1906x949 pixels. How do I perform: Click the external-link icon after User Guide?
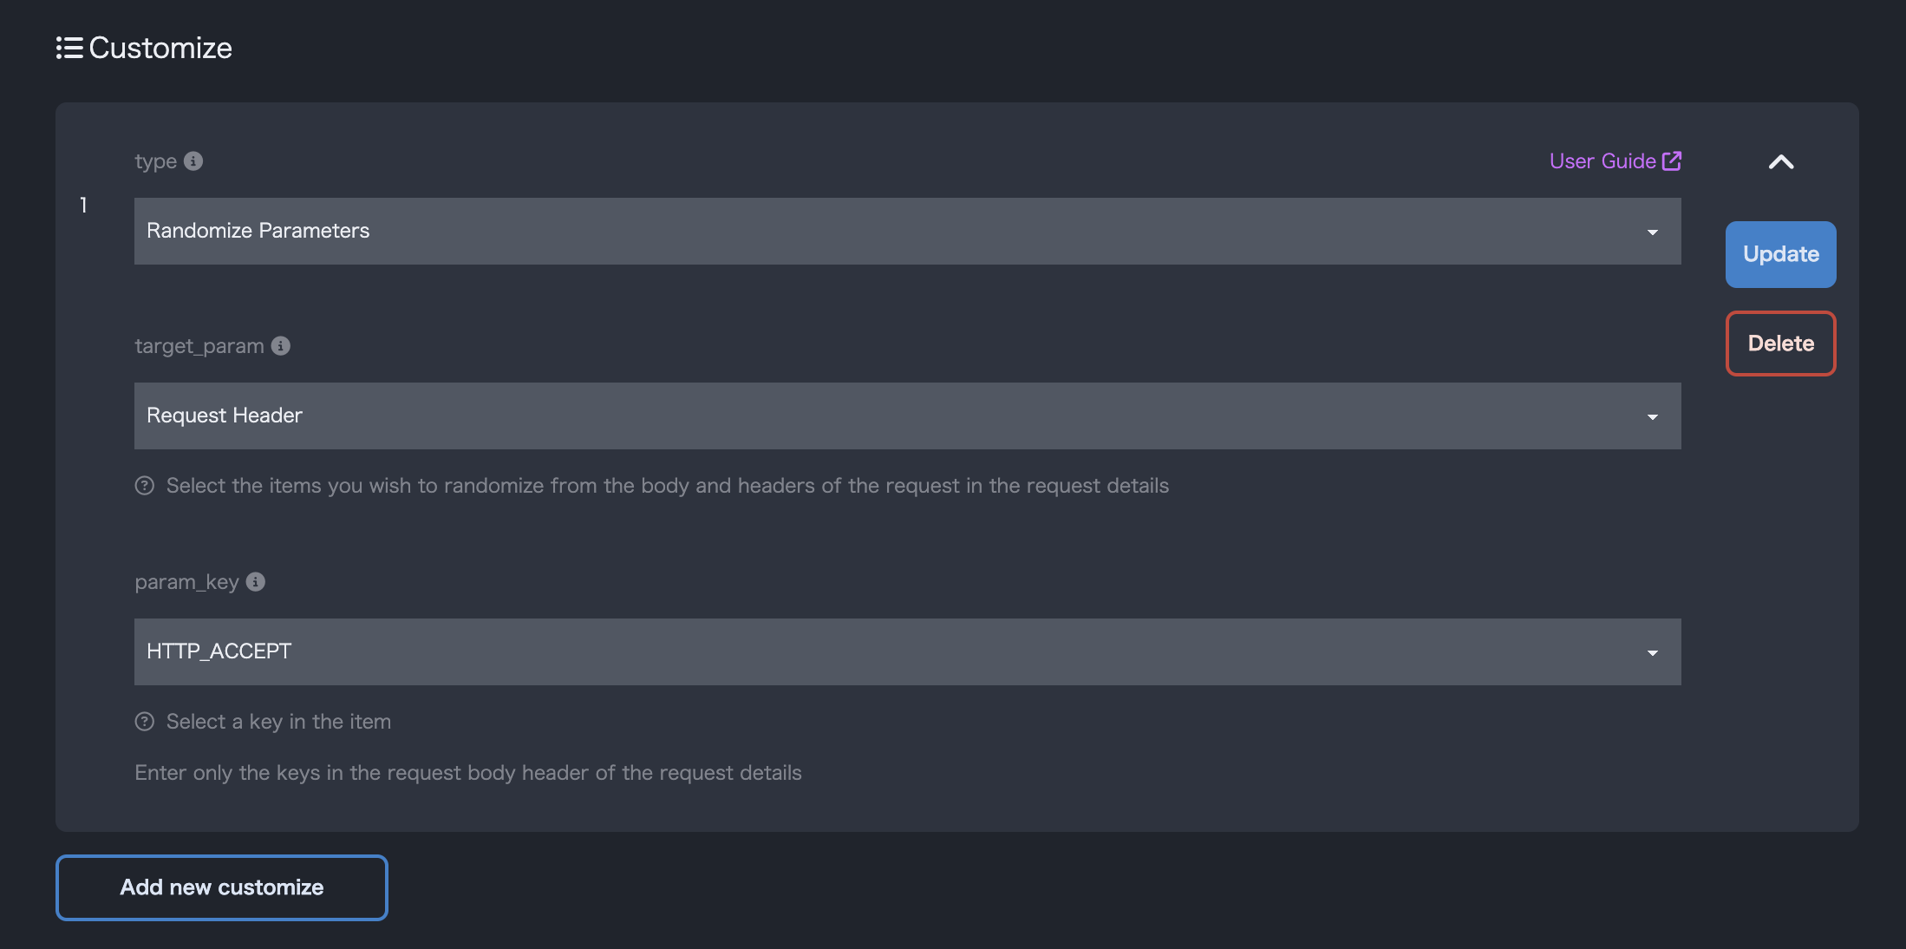point(1672,161)
